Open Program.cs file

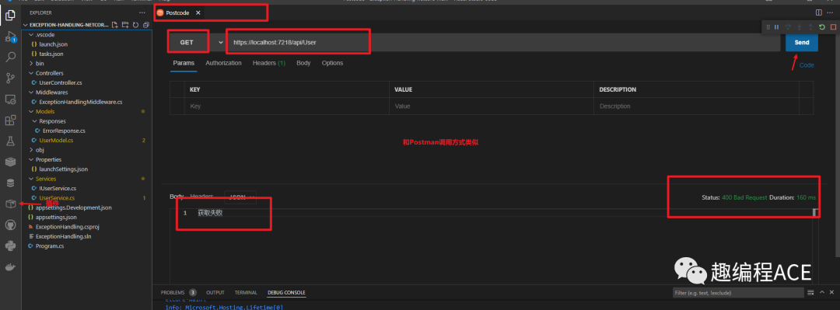click(49, 246)
